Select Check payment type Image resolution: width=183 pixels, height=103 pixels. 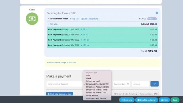(89, 78)
